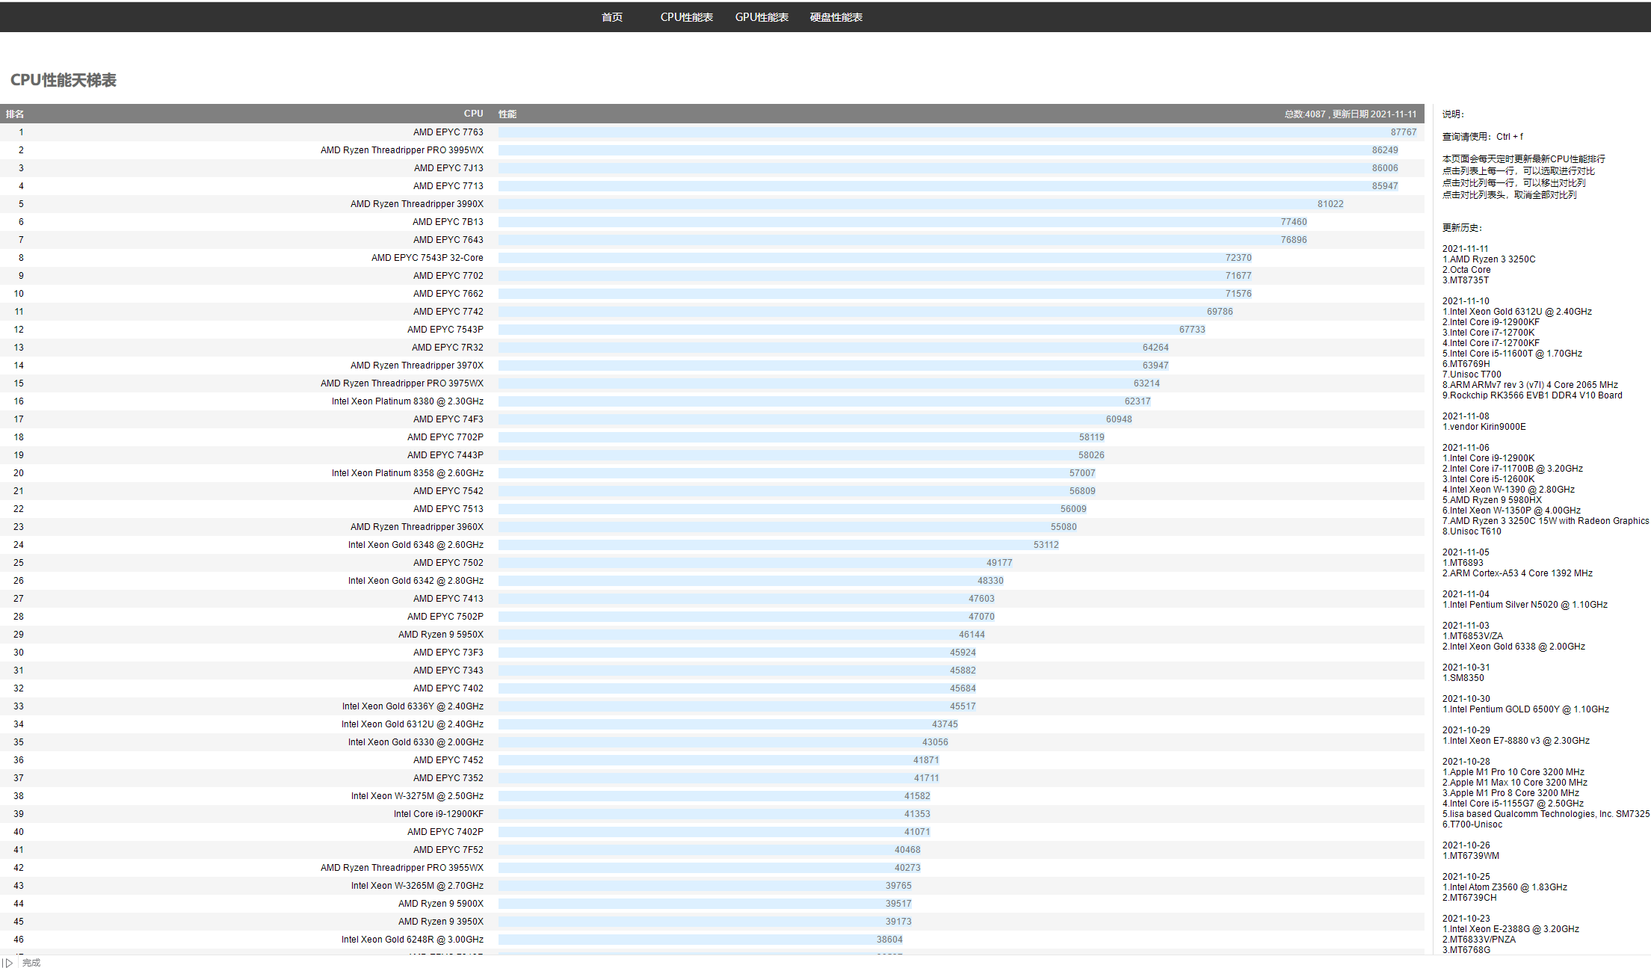Viewport: 1651px width, 968px height.
Task: Select the AMD EPYC 7742 row
Action: pyautogui.click(x=712, y=312)
